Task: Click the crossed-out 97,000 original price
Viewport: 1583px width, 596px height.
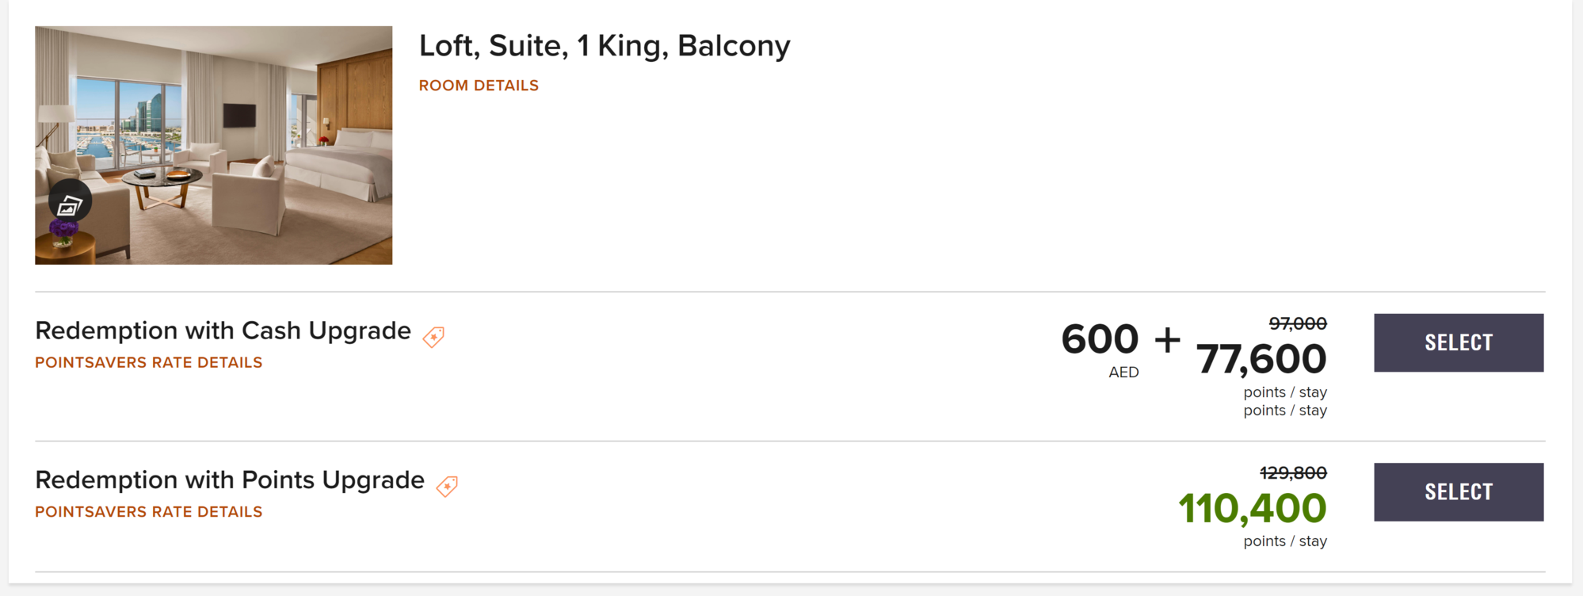Action: click(x=1297, y=323)
